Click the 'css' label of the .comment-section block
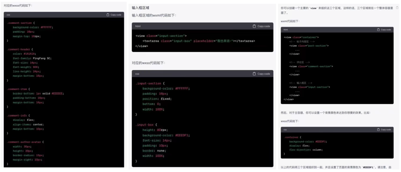 point(9,15)
